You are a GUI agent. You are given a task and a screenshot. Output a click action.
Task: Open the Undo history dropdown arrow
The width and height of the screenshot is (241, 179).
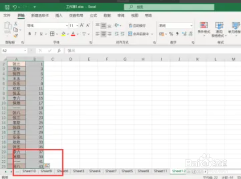click(19, 7)
